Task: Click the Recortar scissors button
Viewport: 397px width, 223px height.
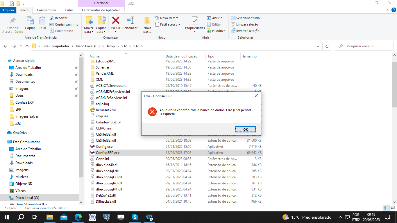Action: [59, 18]
